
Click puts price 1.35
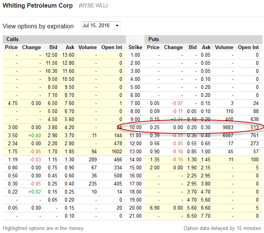[155, 160]
